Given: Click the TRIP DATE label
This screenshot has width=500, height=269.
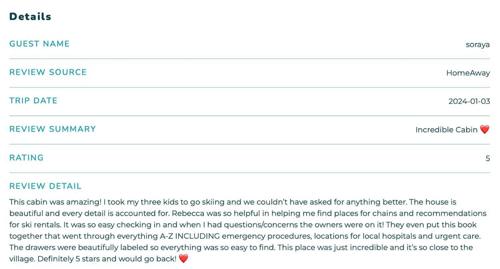Looking at the screenshot, I should coord(33,101).
